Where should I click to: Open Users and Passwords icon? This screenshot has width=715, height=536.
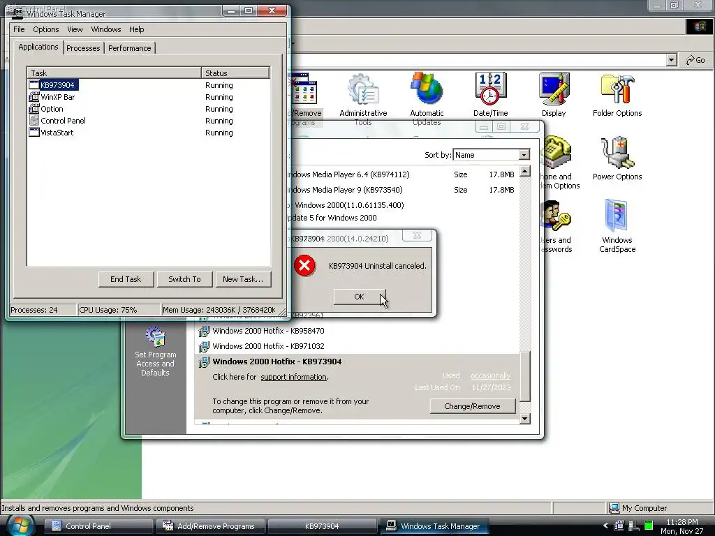(555, 226)
